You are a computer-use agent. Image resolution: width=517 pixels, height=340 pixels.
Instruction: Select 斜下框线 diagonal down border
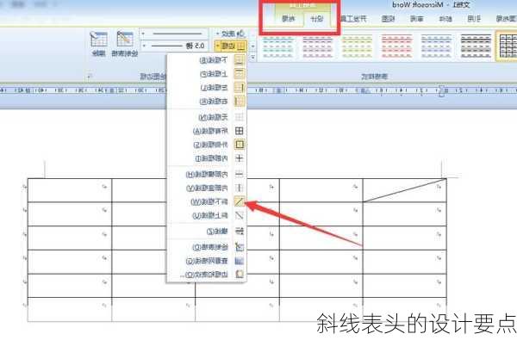[207, 201]
